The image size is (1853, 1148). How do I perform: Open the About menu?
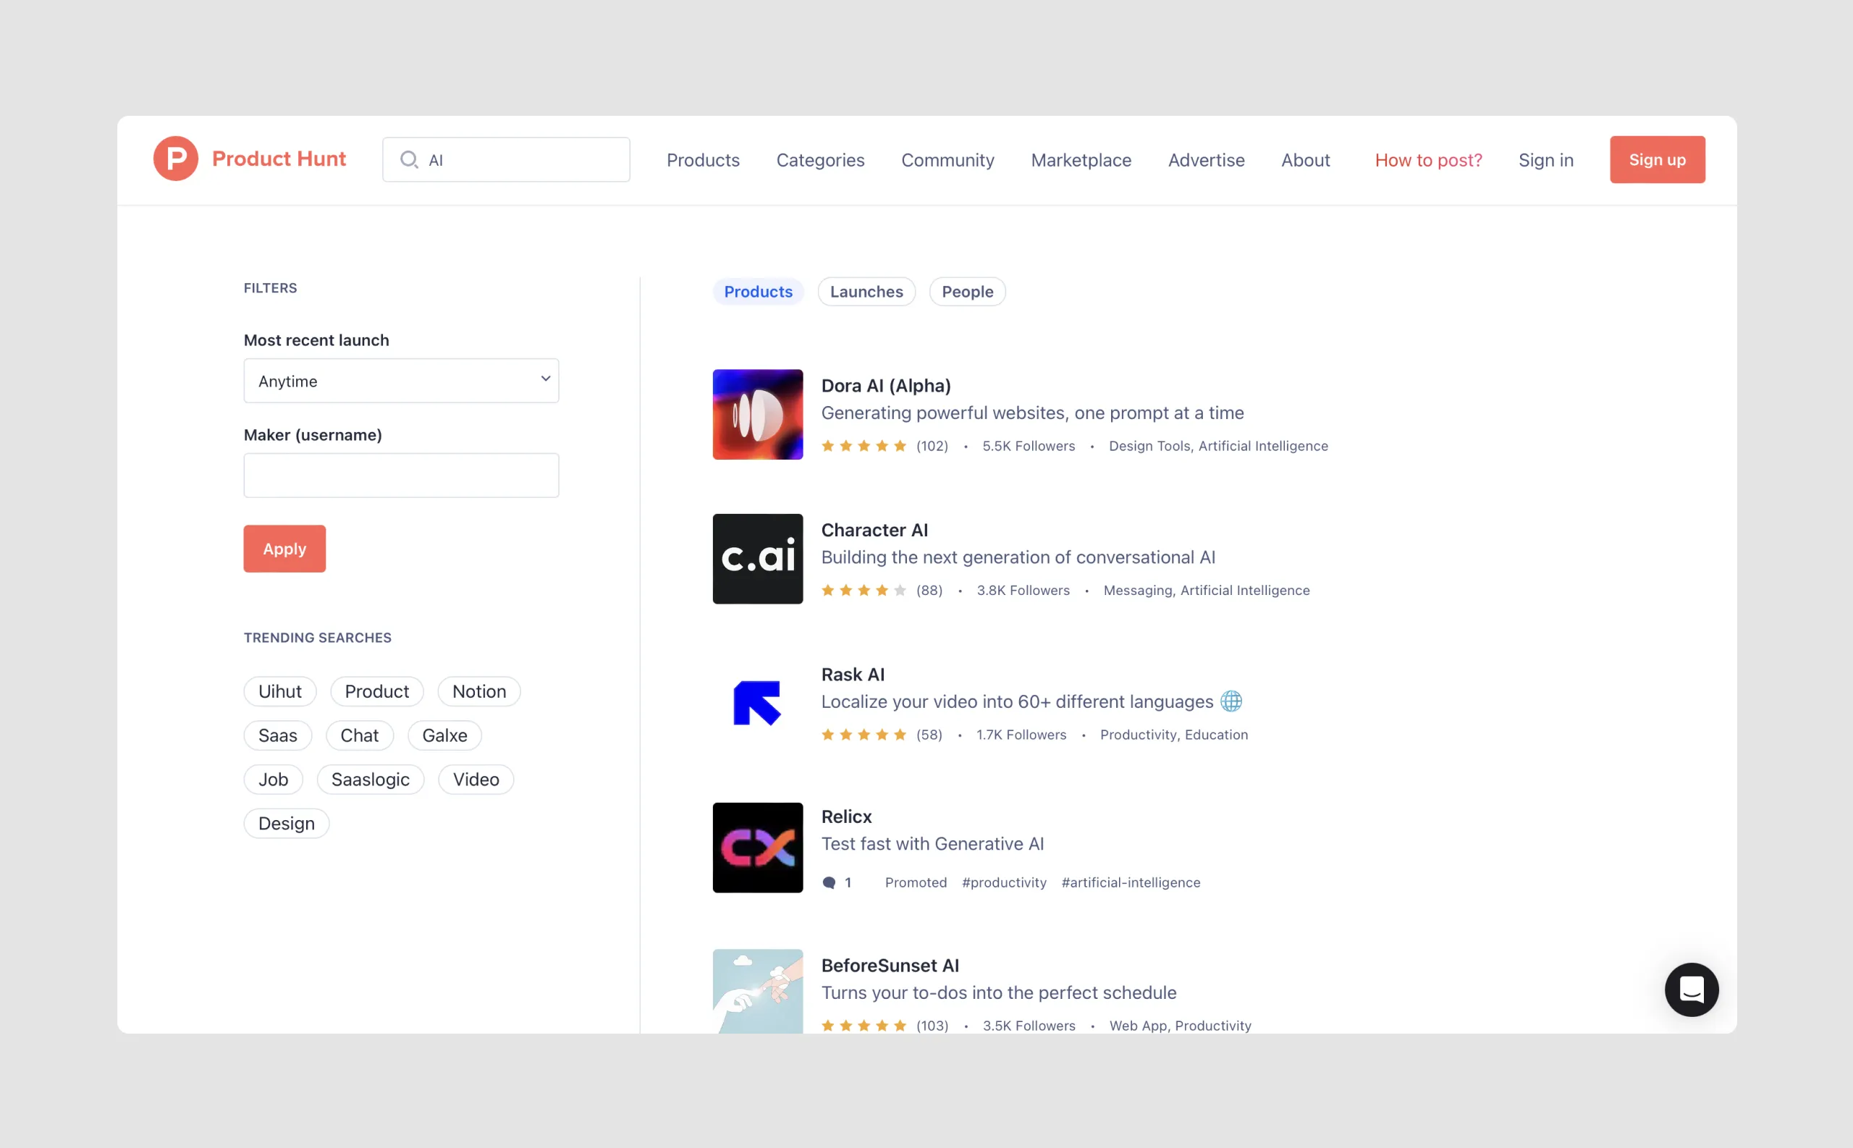coord(1305,160)
